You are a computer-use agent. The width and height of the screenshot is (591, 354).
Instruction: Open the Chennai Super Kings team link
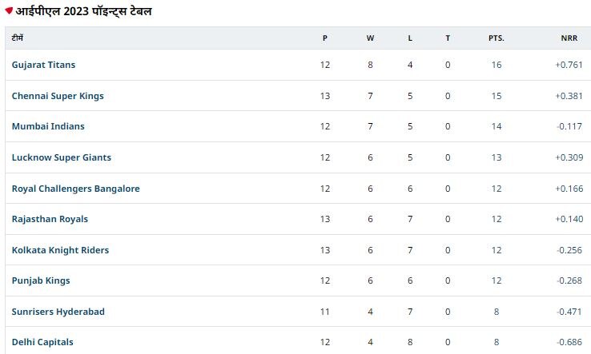(58, 96)
